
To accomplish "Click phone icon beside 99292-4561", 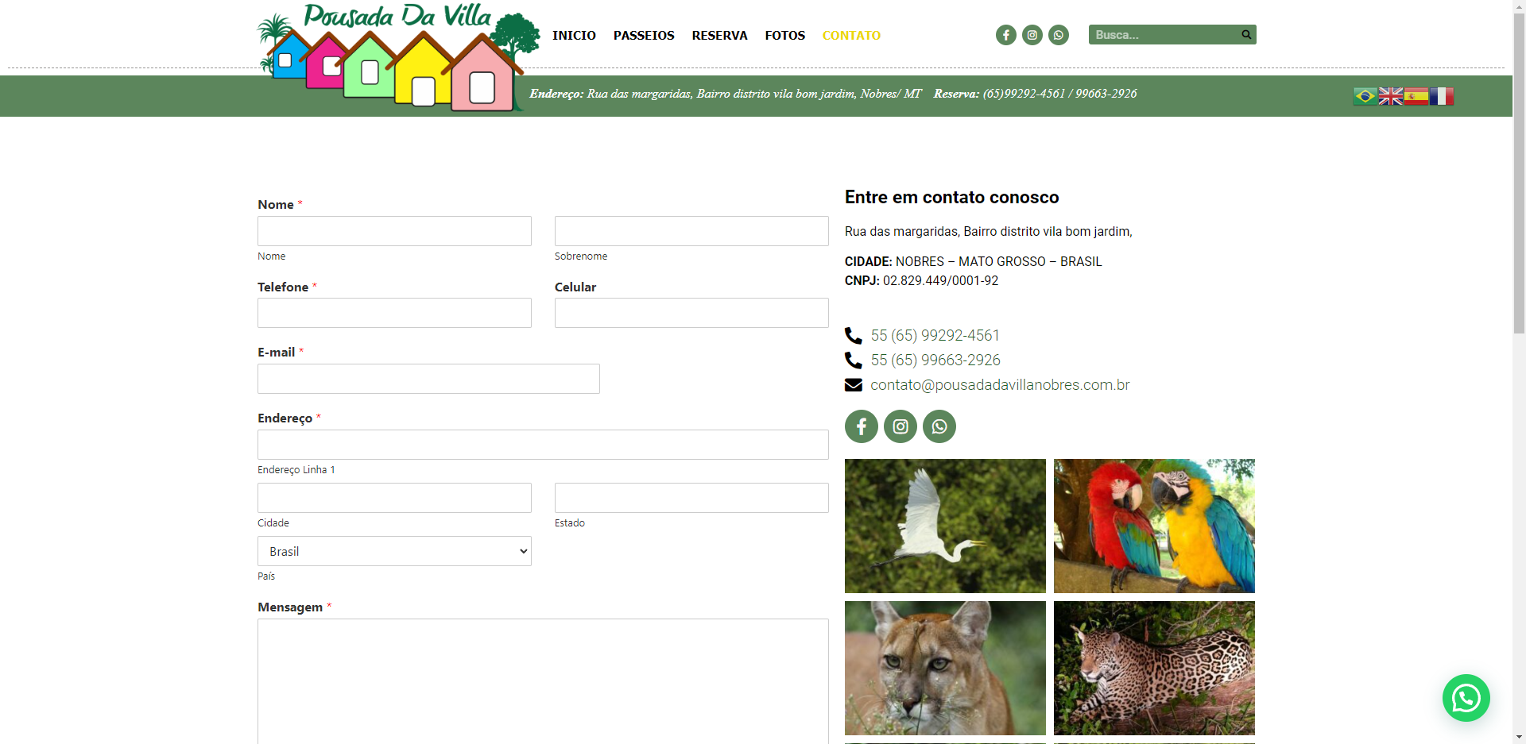I will [x=854, y=336].
